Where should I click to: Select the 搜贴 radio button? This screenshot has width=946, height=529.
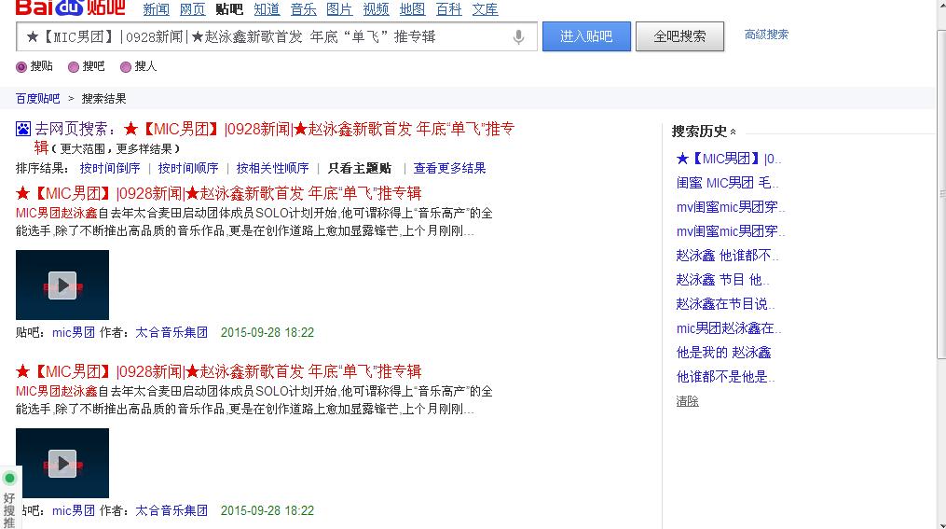pyautogui.click(x=21, y=67)
